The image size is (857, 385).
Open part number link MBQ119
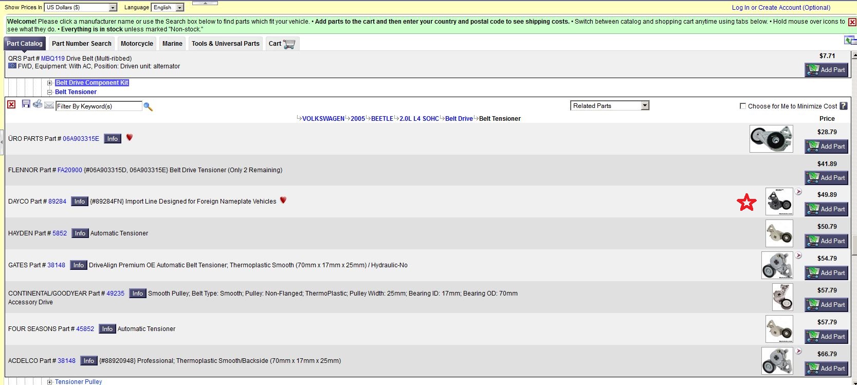[x=53, y=59]
